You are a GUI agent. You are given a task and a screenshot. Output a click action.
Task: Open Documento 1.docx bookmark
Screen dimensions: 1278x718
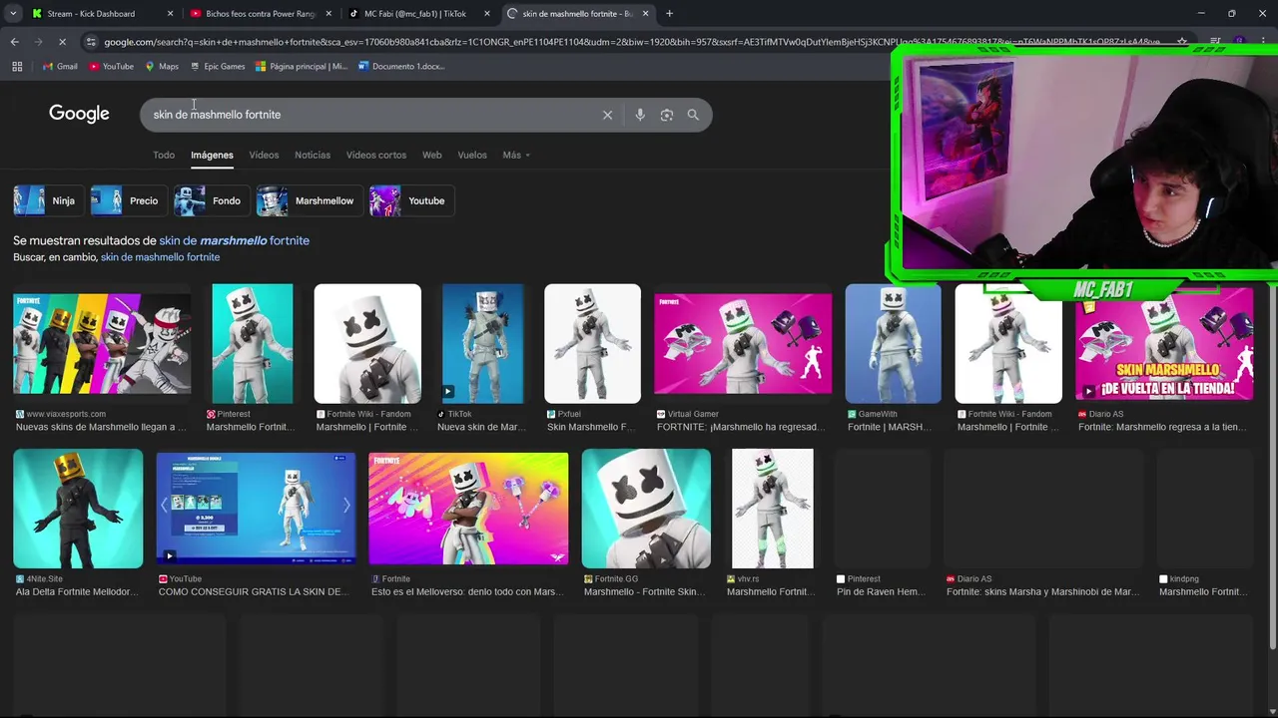pos(401,67)
